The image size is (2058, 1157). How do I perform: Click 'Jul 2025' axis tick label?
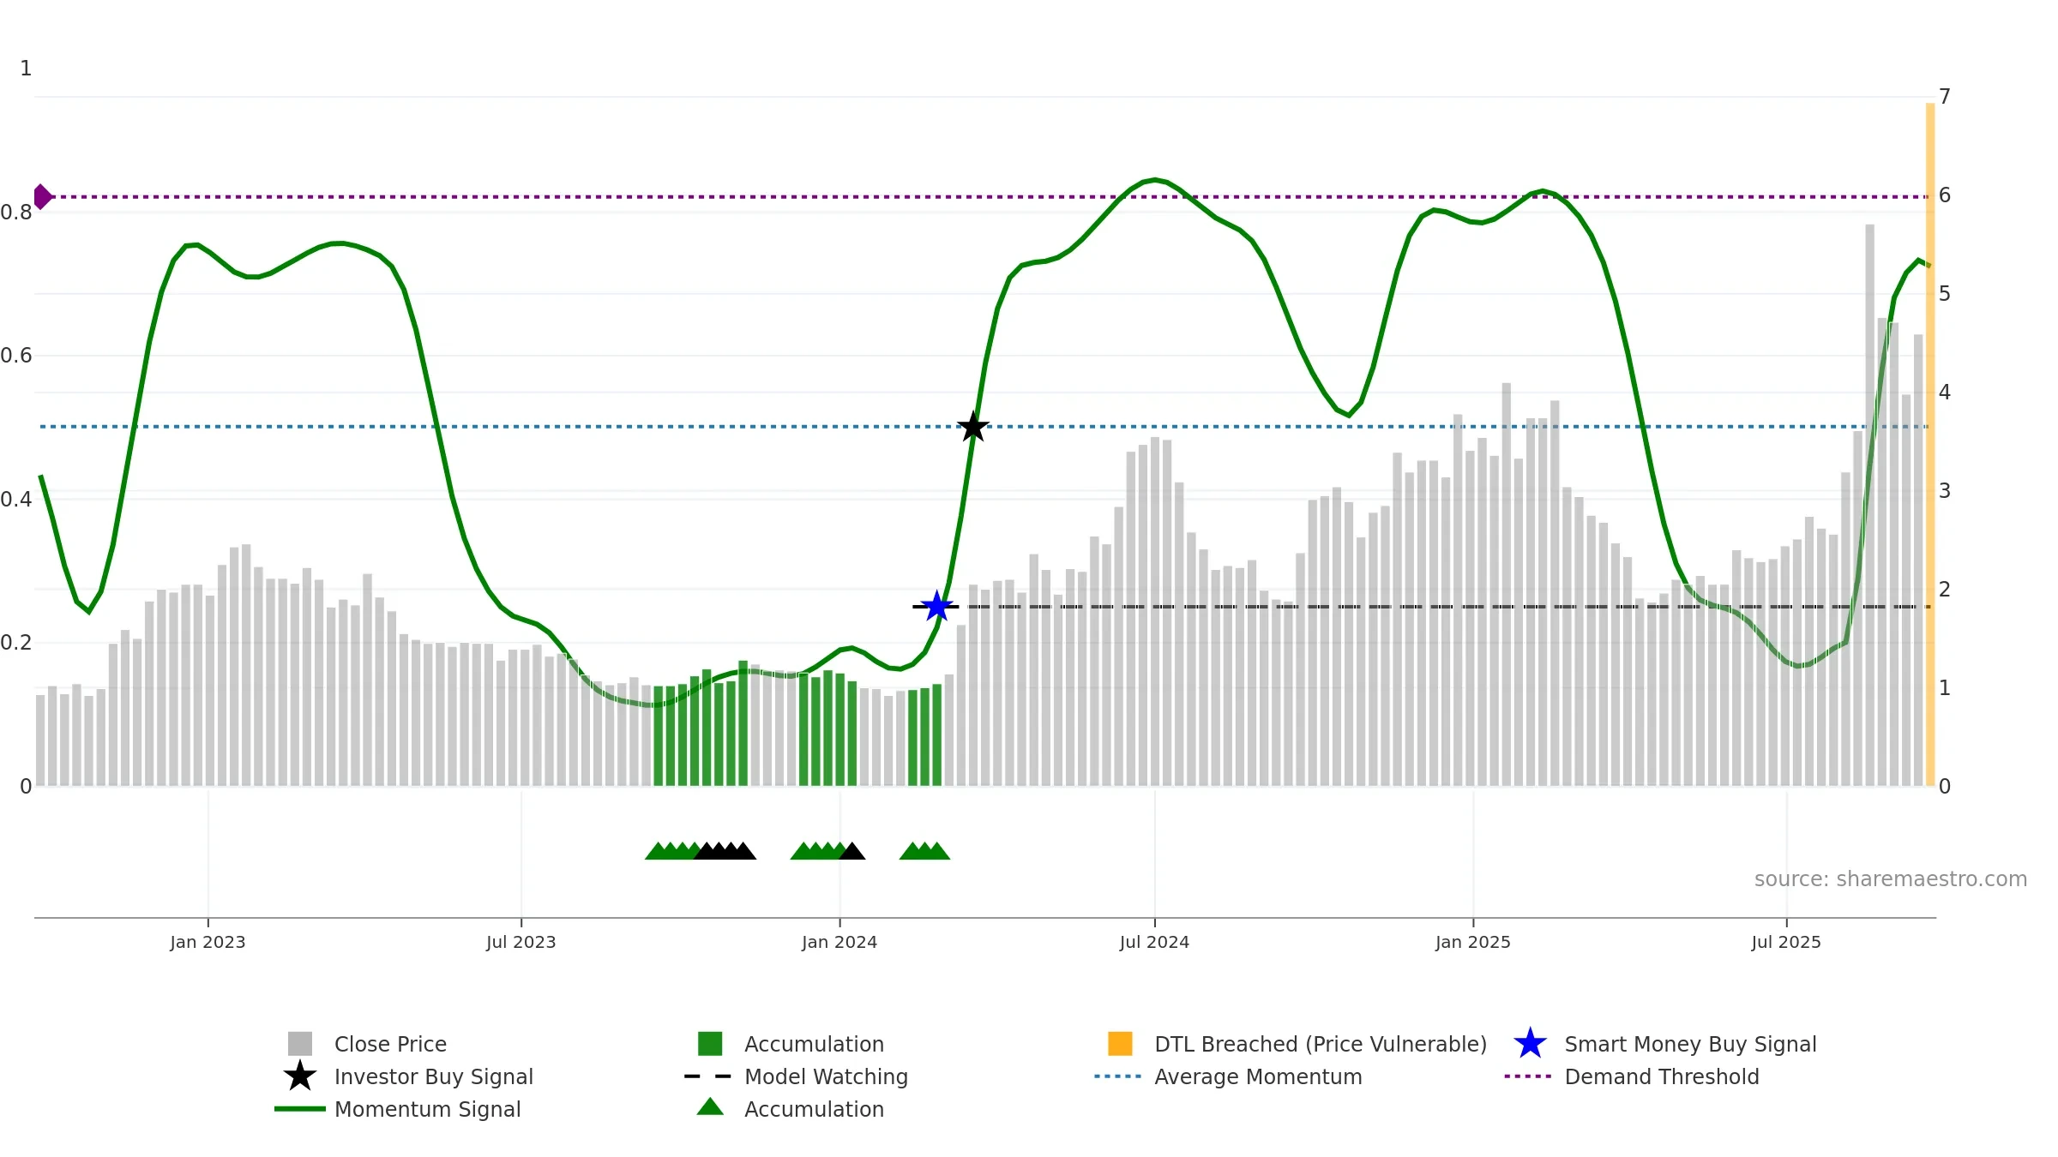pos(1786,942)
